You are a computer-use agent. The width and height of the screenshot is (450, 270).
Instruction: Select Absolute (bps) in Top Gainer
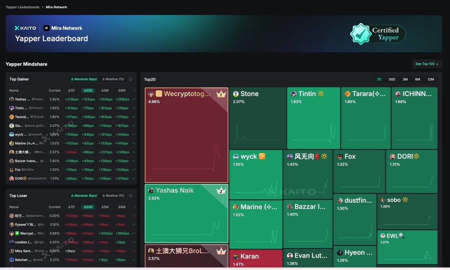point(84,79)
